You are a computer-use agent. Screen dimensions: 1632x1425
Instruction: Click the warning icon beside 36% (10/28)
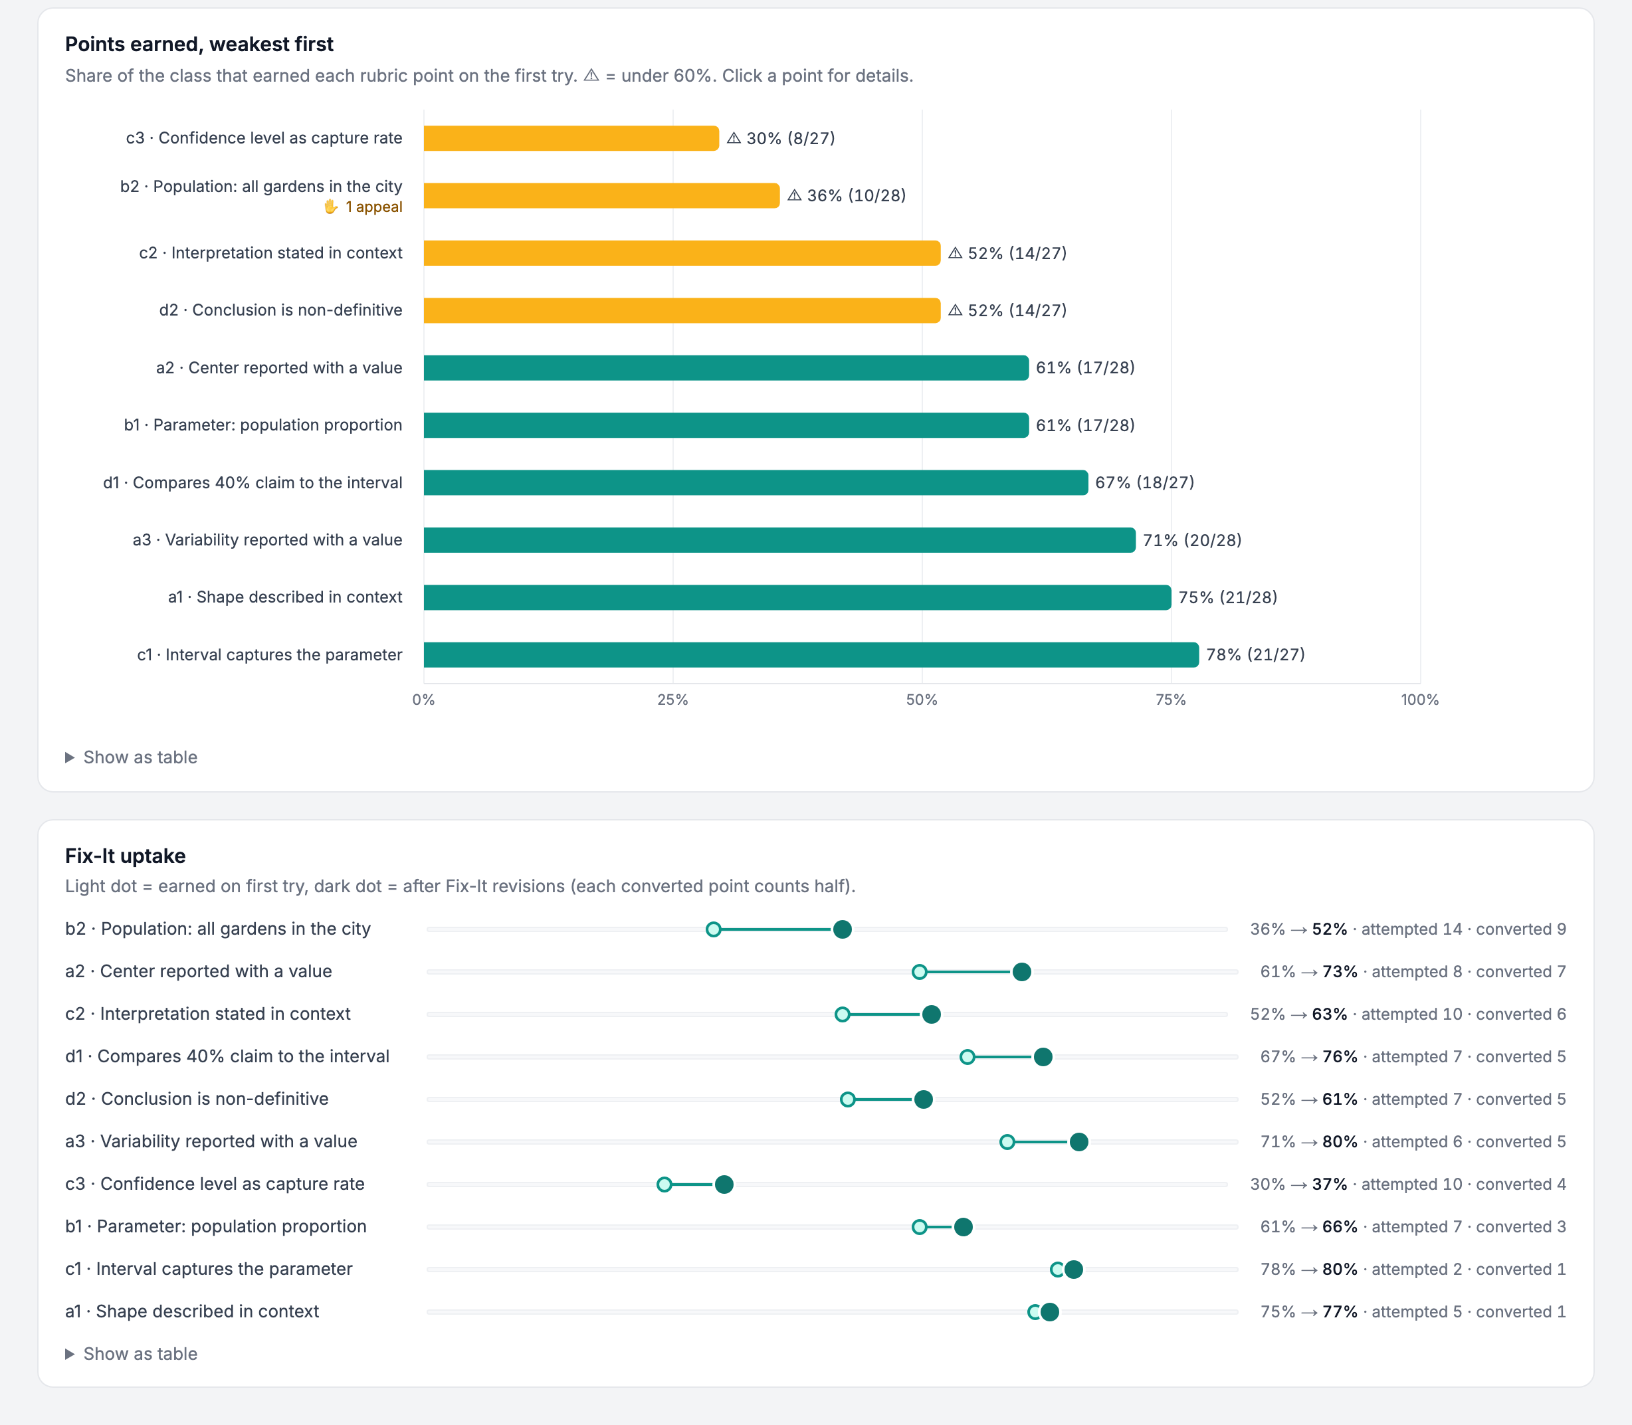tap(795, 195)
